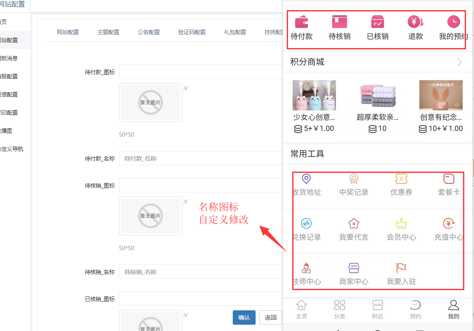Open 海报配置 in the left sidebar

[9, 76]
